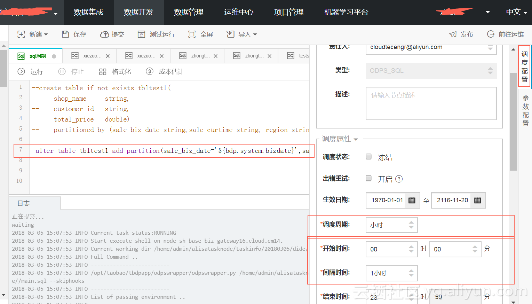Click the first zhongt tab Sql icon

pyautogui.click(x=183, y=55)
